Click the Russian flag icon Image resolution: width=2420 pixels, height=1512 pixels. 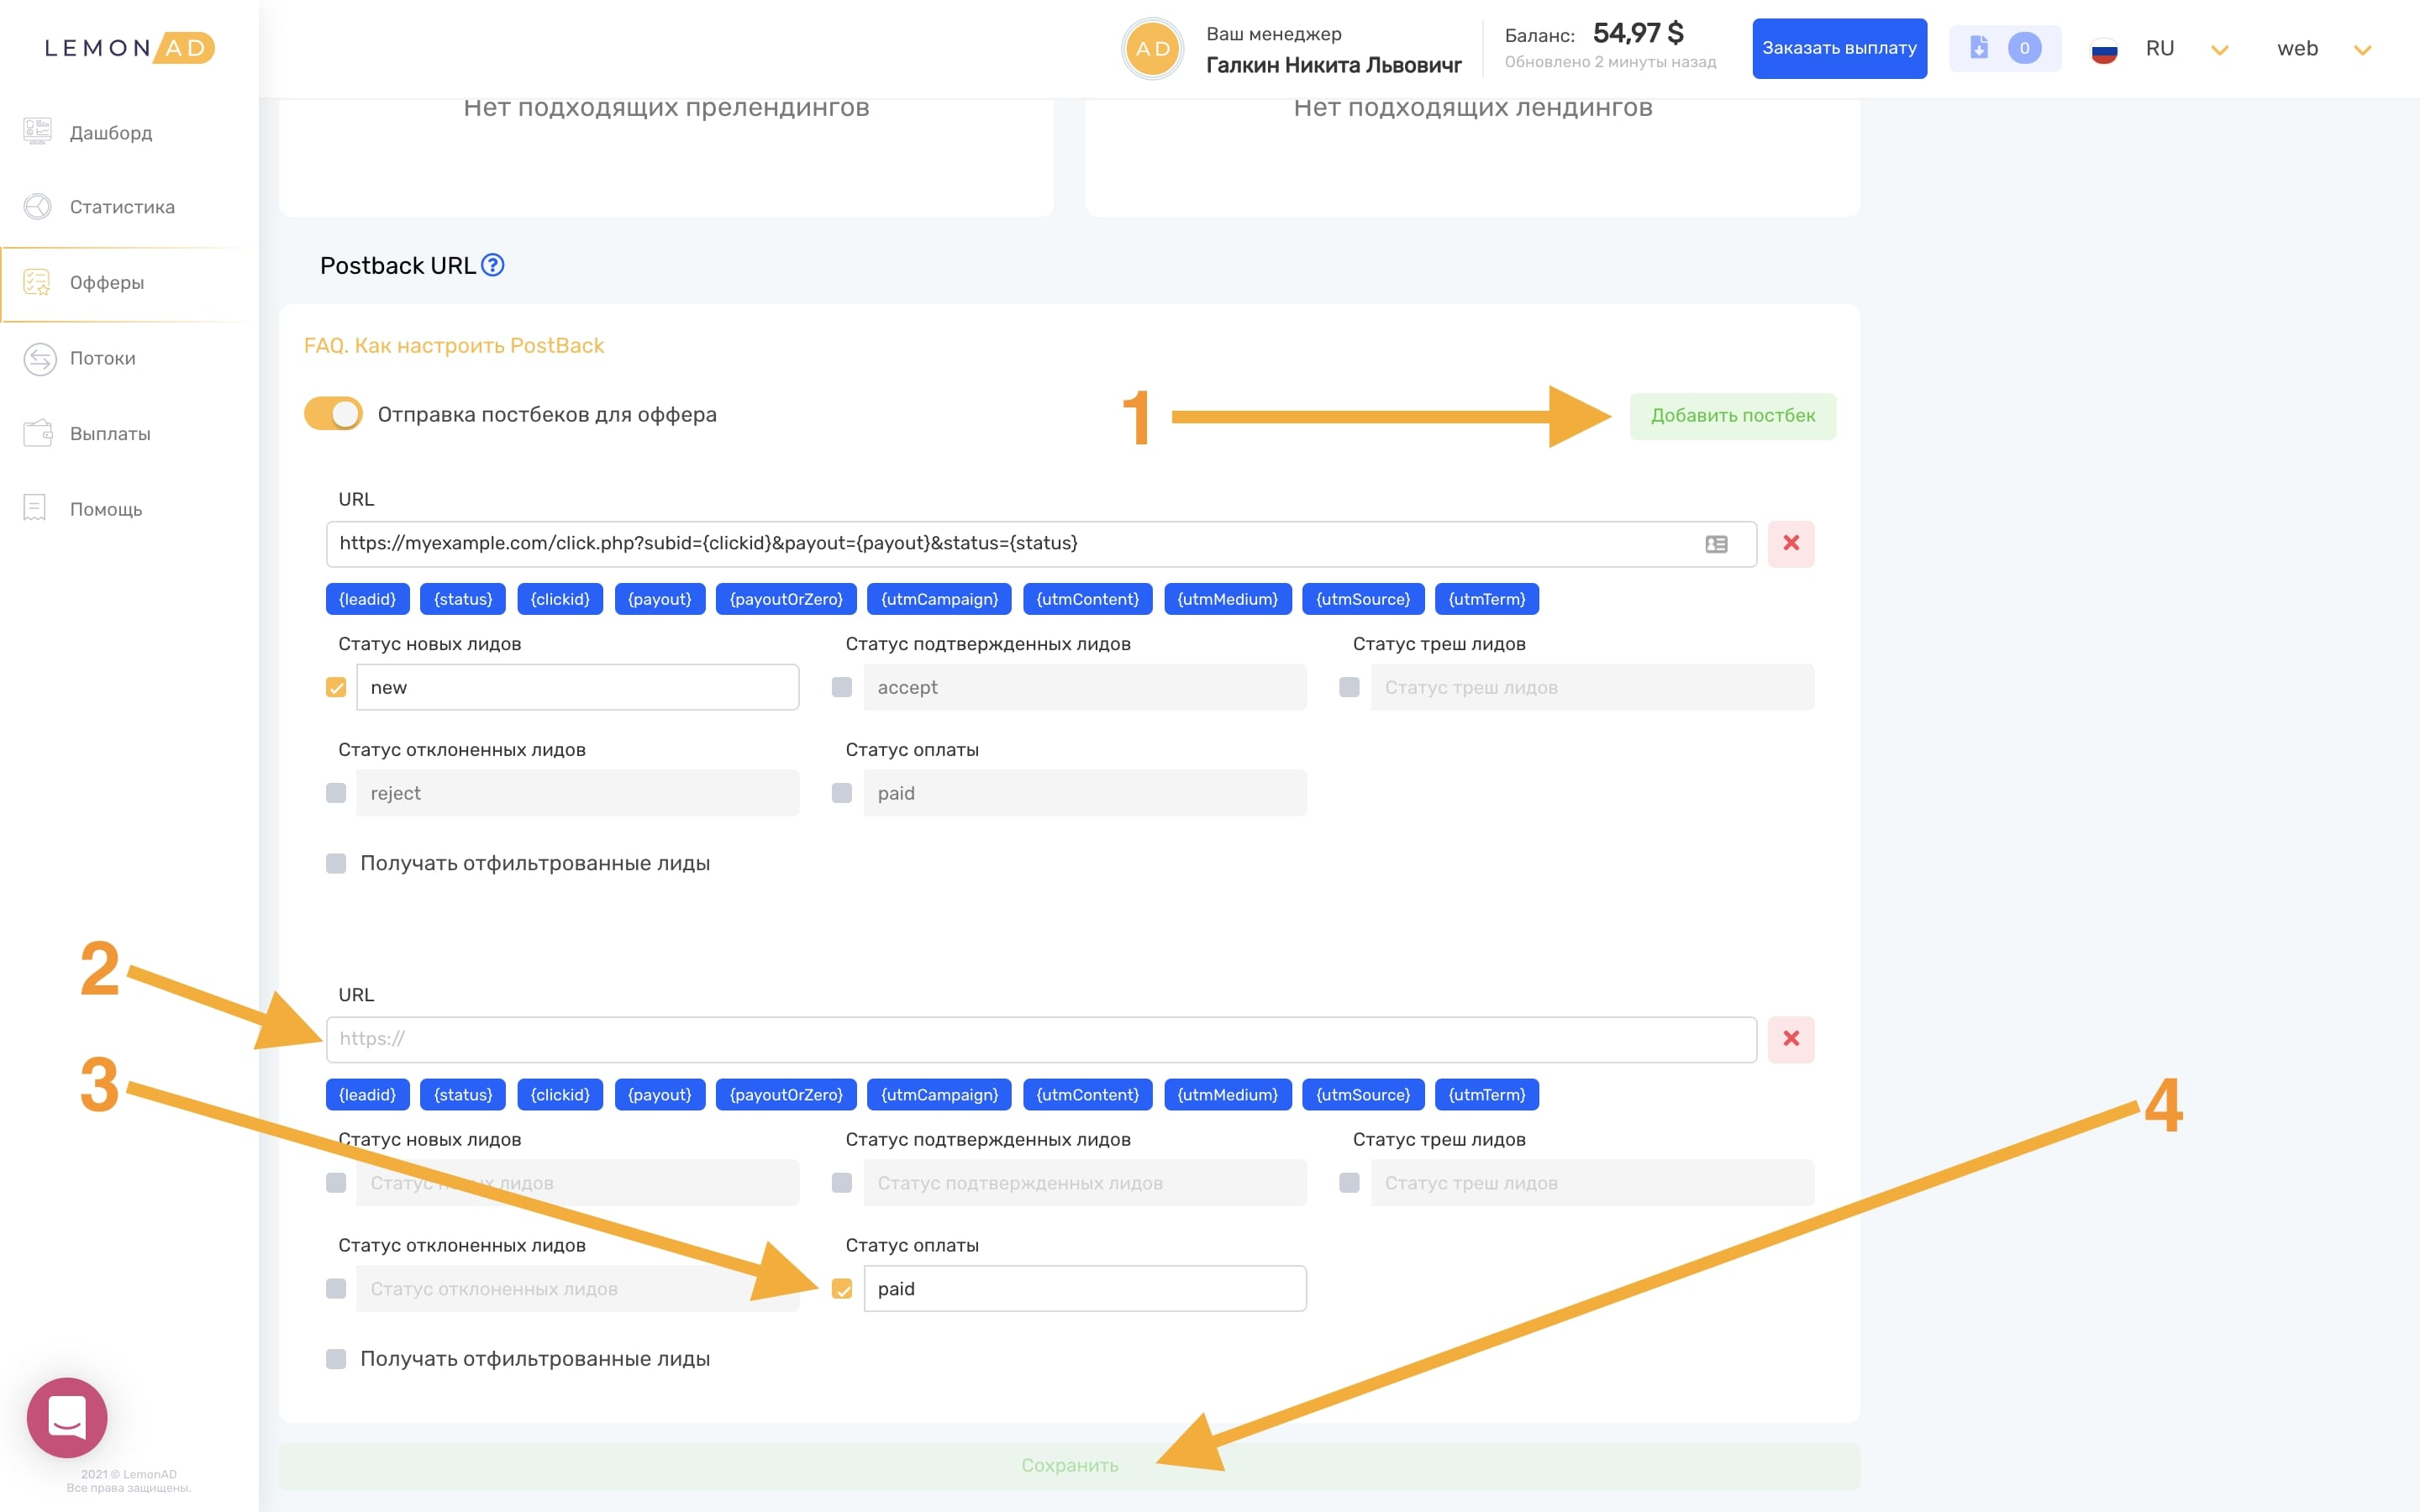(2104, 49)
